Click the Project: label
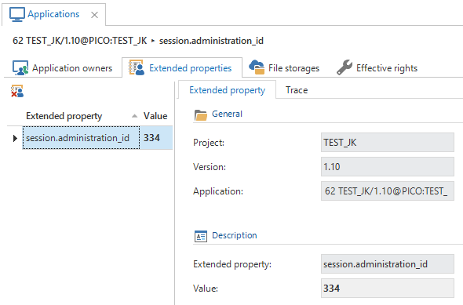 point(209,143)
